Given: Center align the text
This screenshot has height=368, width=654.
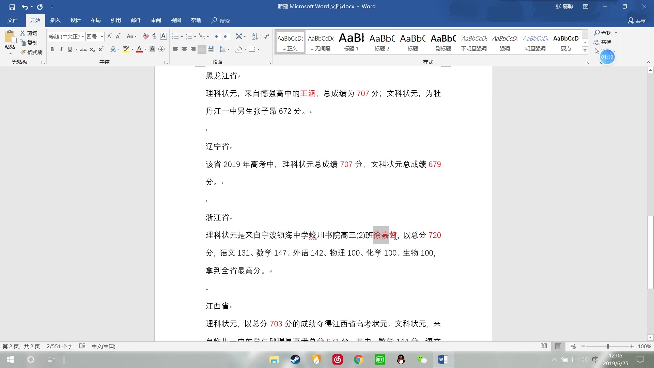Looking at the screenshot, I should pyautogui.click(x=184, y=49).
